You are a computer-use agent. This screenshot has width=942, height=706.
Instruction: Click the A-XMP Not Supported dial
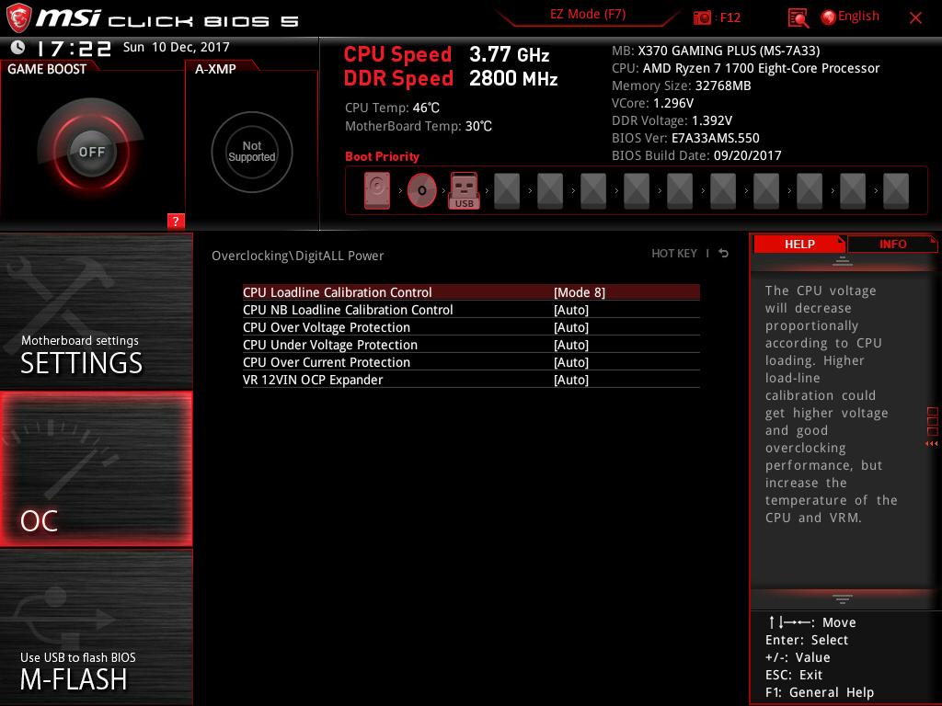coord(252,152)
